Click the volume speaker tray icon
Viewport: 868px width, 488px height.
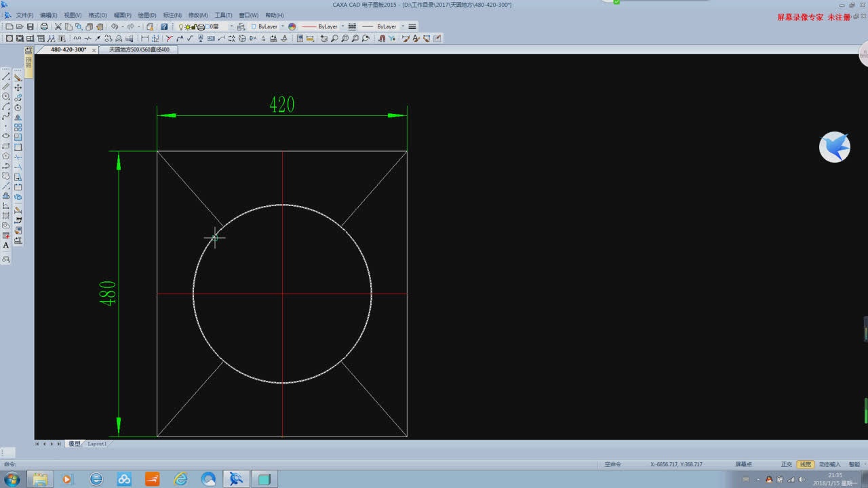(x=802, y=479)
